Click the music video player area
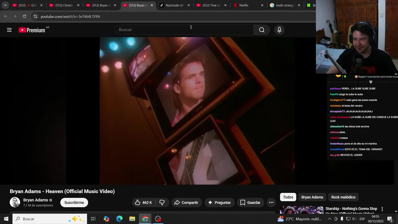The width and height of the screenshot is (398, 224). coord(197,111)
